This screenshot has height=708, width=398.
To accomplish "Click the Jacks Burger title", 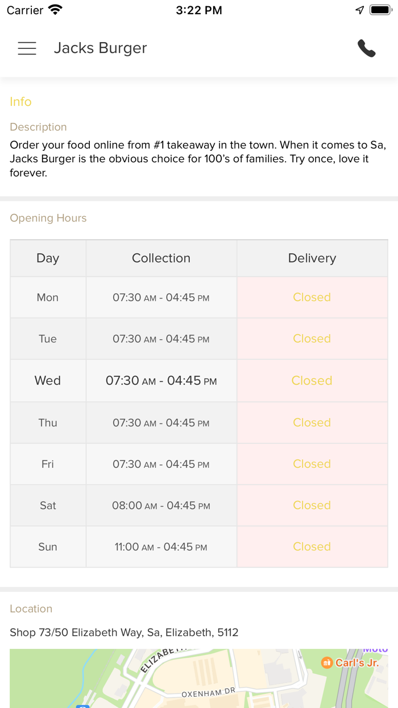I will [x=100, y=48].
